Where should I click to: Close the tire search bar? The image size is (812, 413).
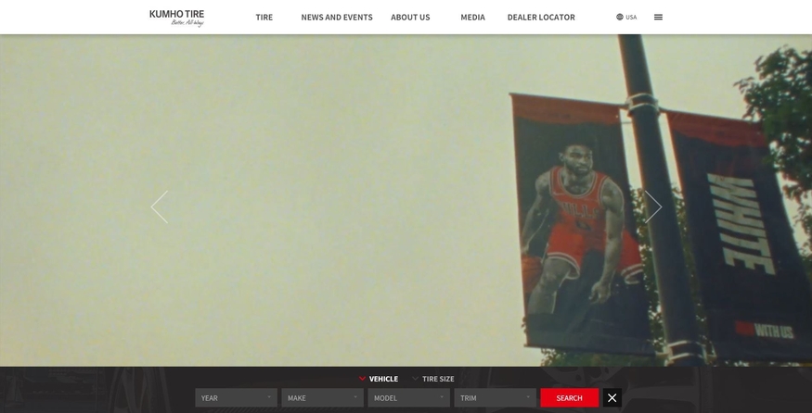coord(612,397)
